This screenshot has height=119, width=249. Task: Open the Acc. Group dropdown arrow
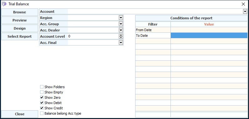click(x=121, y=24)
